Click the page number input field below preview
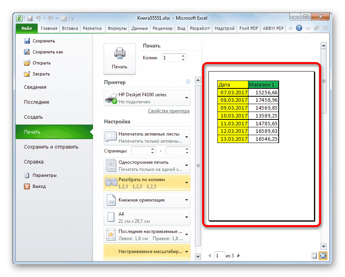345x277 pixels. pyautogui.click(x=220, y=255)
